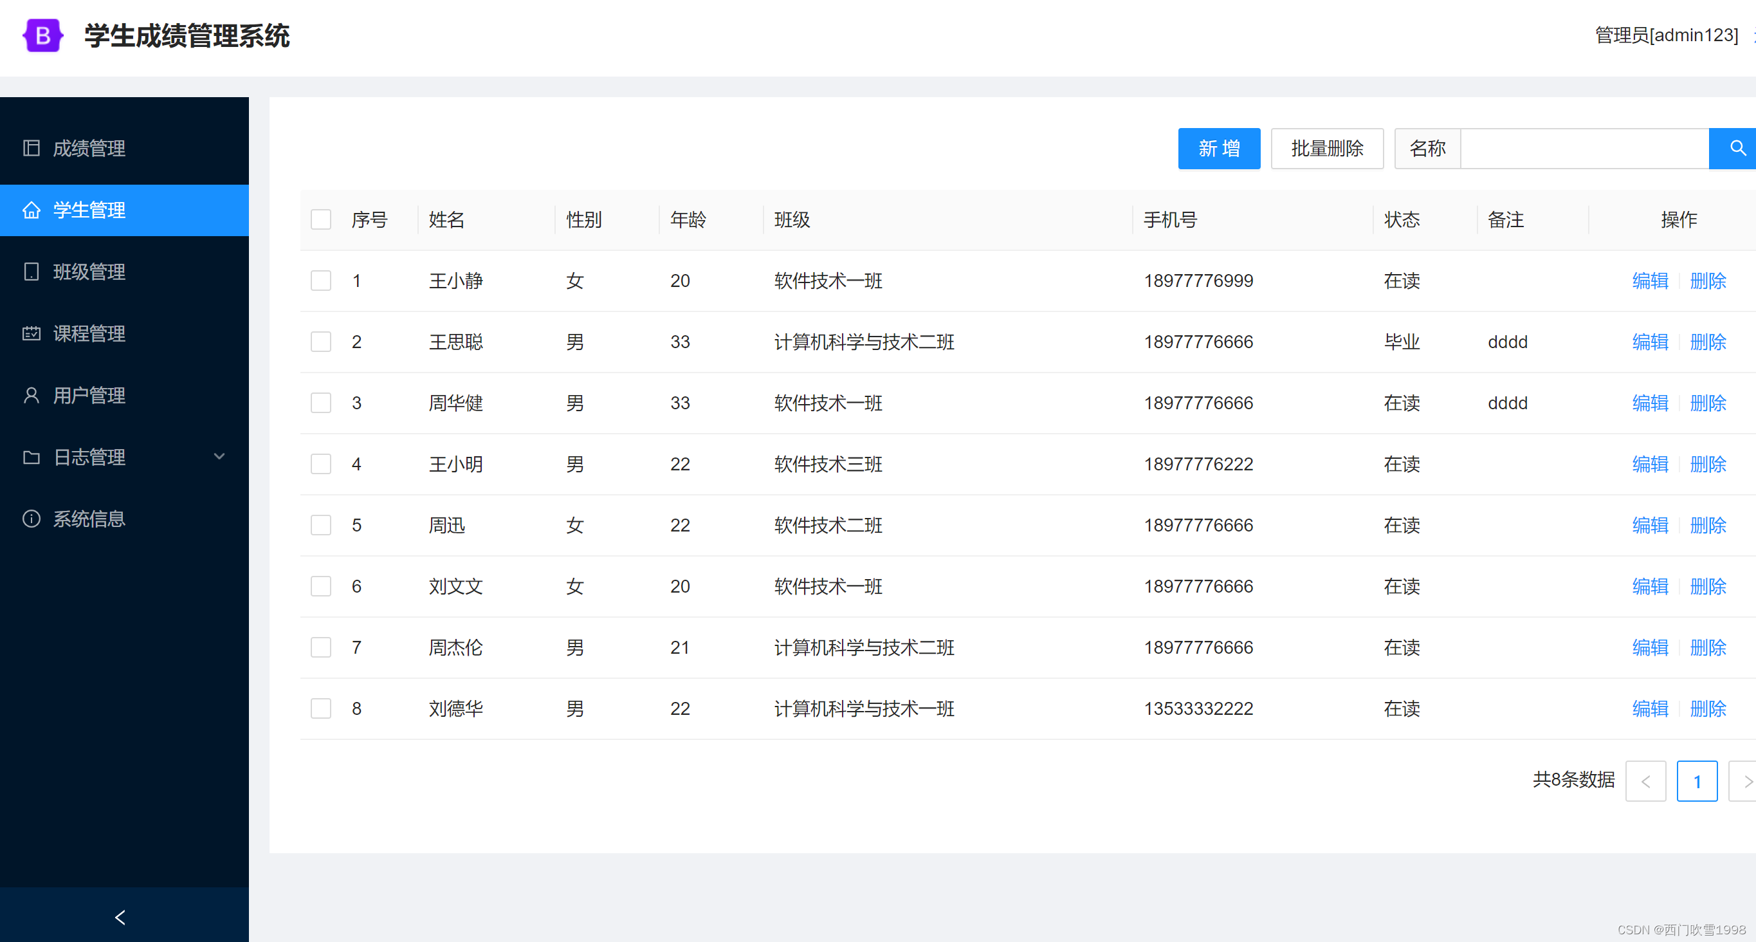Click 编辑 for 刘德华
The image size is (1756, 942).
[x=1651, y=708]
